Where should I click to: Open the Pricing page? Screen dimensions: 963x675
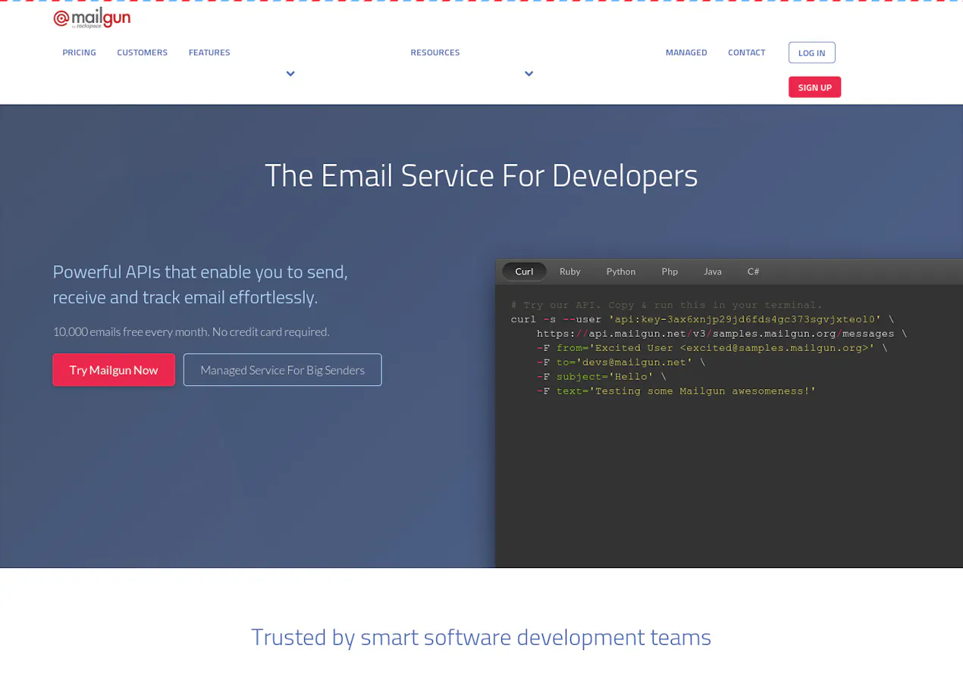(79, 52)
